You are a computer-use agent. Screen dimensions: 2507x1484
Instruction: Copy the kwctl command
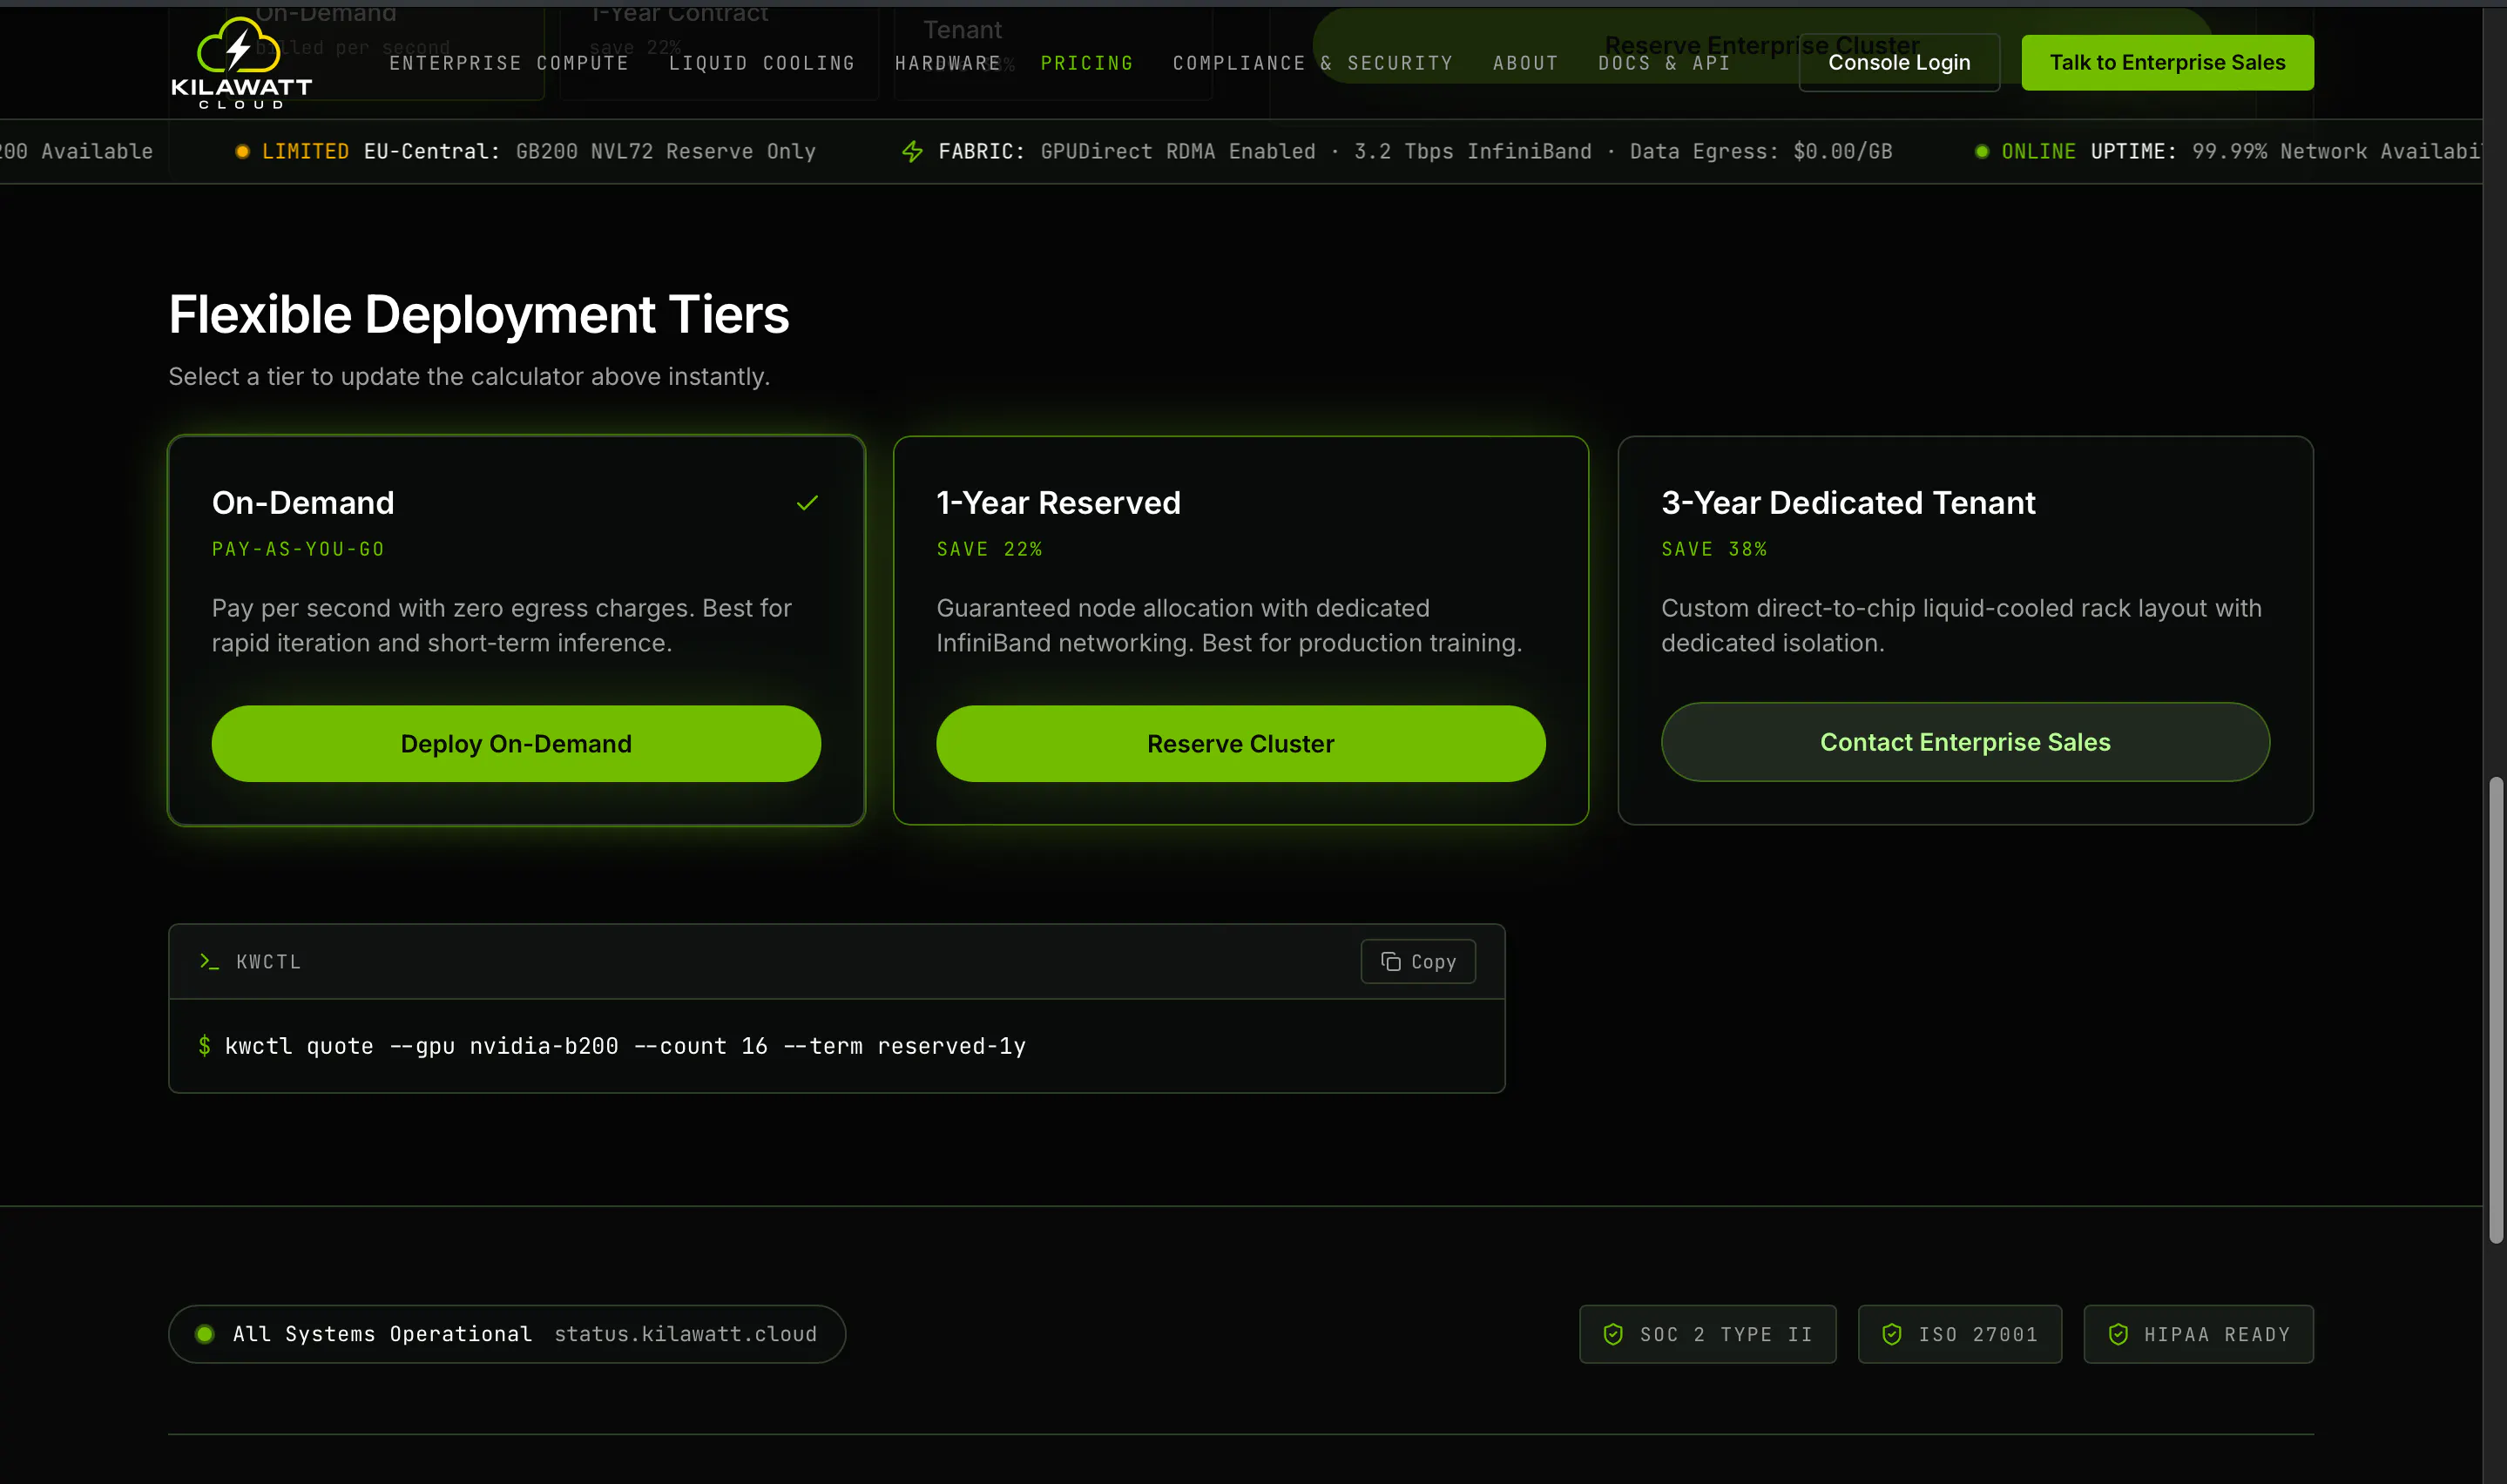coord(1418,961)
